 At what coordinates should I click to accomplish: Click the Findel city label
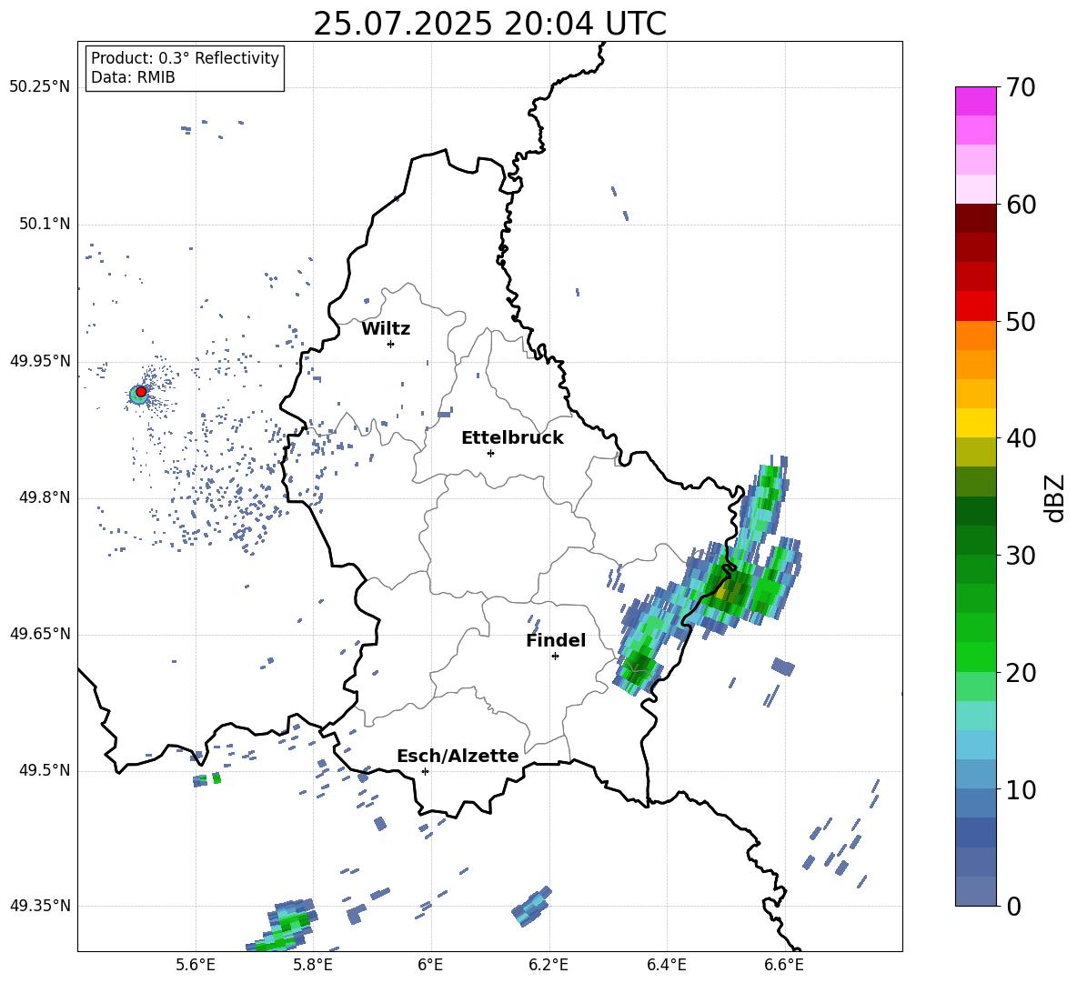[x=556, y=640]
